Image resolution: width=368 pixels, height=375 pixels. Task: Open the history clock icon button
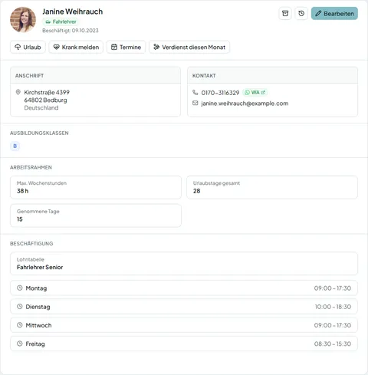pyautogui.click(x=301, y=13)
